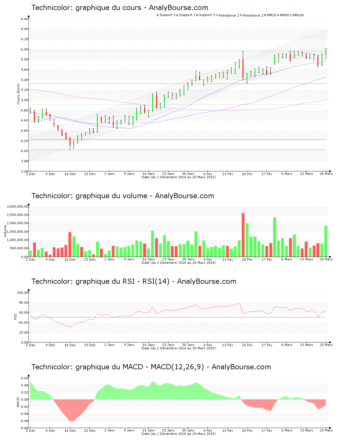Click the rightmost green volume bar

coord(326,241)
